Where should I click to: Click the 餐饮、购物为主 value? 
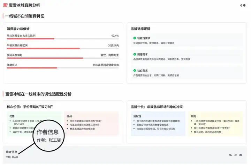[x=110, y=55]
